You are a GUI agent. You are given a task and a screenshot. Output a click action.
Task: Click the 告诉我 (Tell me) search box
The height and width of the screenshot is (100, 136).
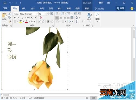[x=99, y=9]
